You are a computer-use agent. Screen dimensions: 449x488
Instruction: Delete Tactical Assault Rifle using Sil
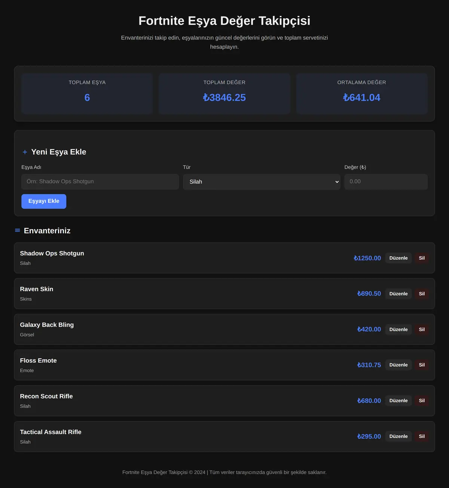422,436
